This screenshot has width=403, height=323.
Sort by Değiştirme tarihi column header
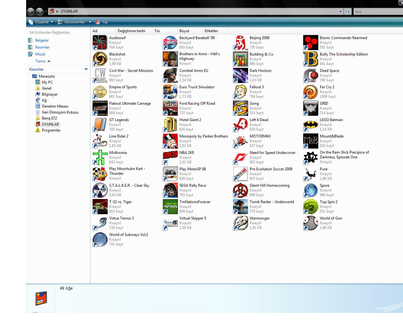pos(134,31)
